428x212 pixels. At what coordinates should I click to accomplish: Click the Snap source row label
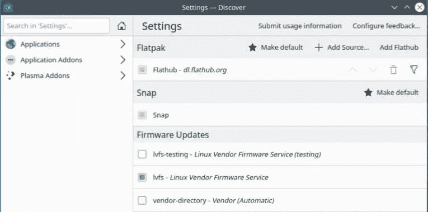(x=161, y=115)
